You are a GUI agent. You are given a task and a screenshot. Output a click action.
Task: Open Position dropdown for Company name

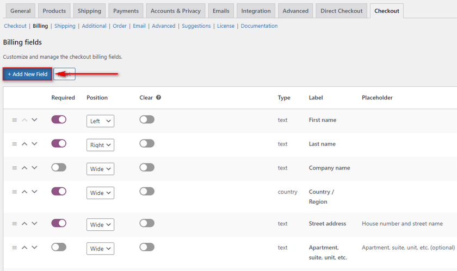[100, 169]
